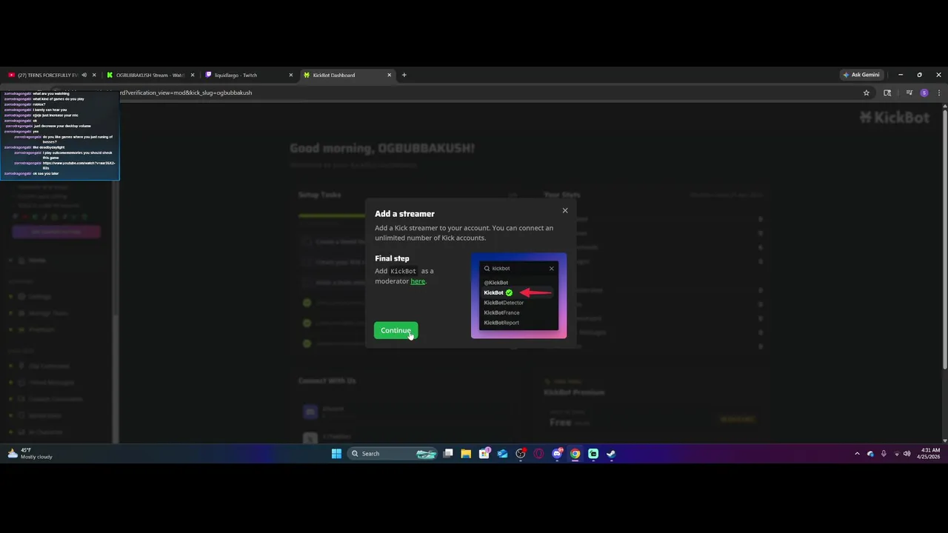Open the green Streamlabs taskbar icon
948x533 pixels.
[x=593, y=454]
